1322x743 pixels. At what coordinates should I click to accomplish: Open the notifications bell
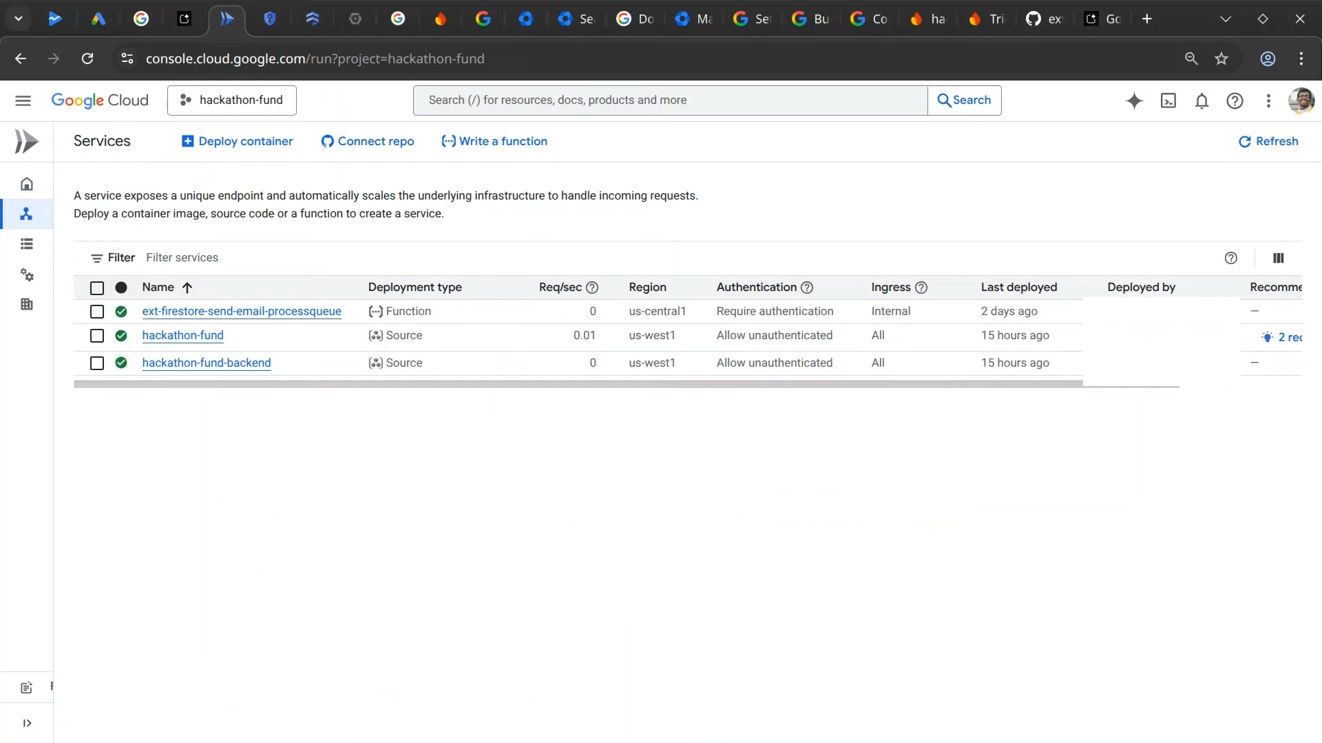coord(1202,100)
